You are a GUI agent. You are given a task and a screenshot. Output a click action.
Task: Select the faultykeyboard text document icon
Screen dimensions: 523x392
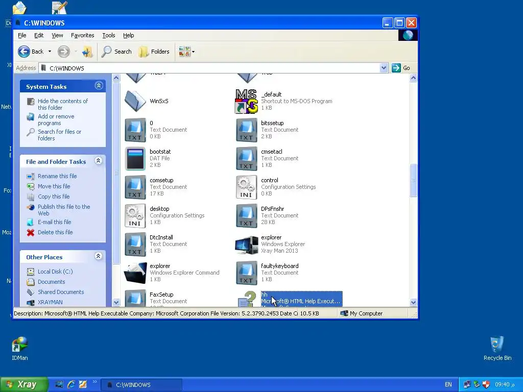247,273
